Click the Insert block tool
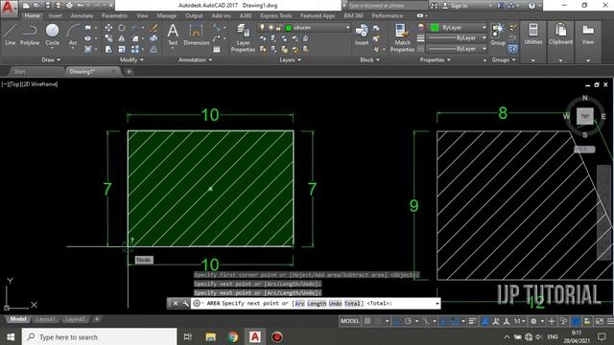Screen dimensions: 614x345 362,34
